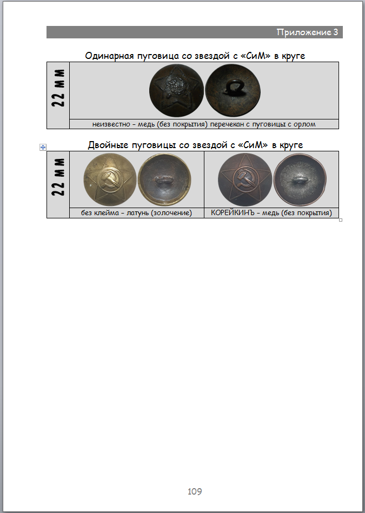Viewport: 365px width, 513px height.
Task: Select the copper button back image
Action: click(x=300, y=179)
